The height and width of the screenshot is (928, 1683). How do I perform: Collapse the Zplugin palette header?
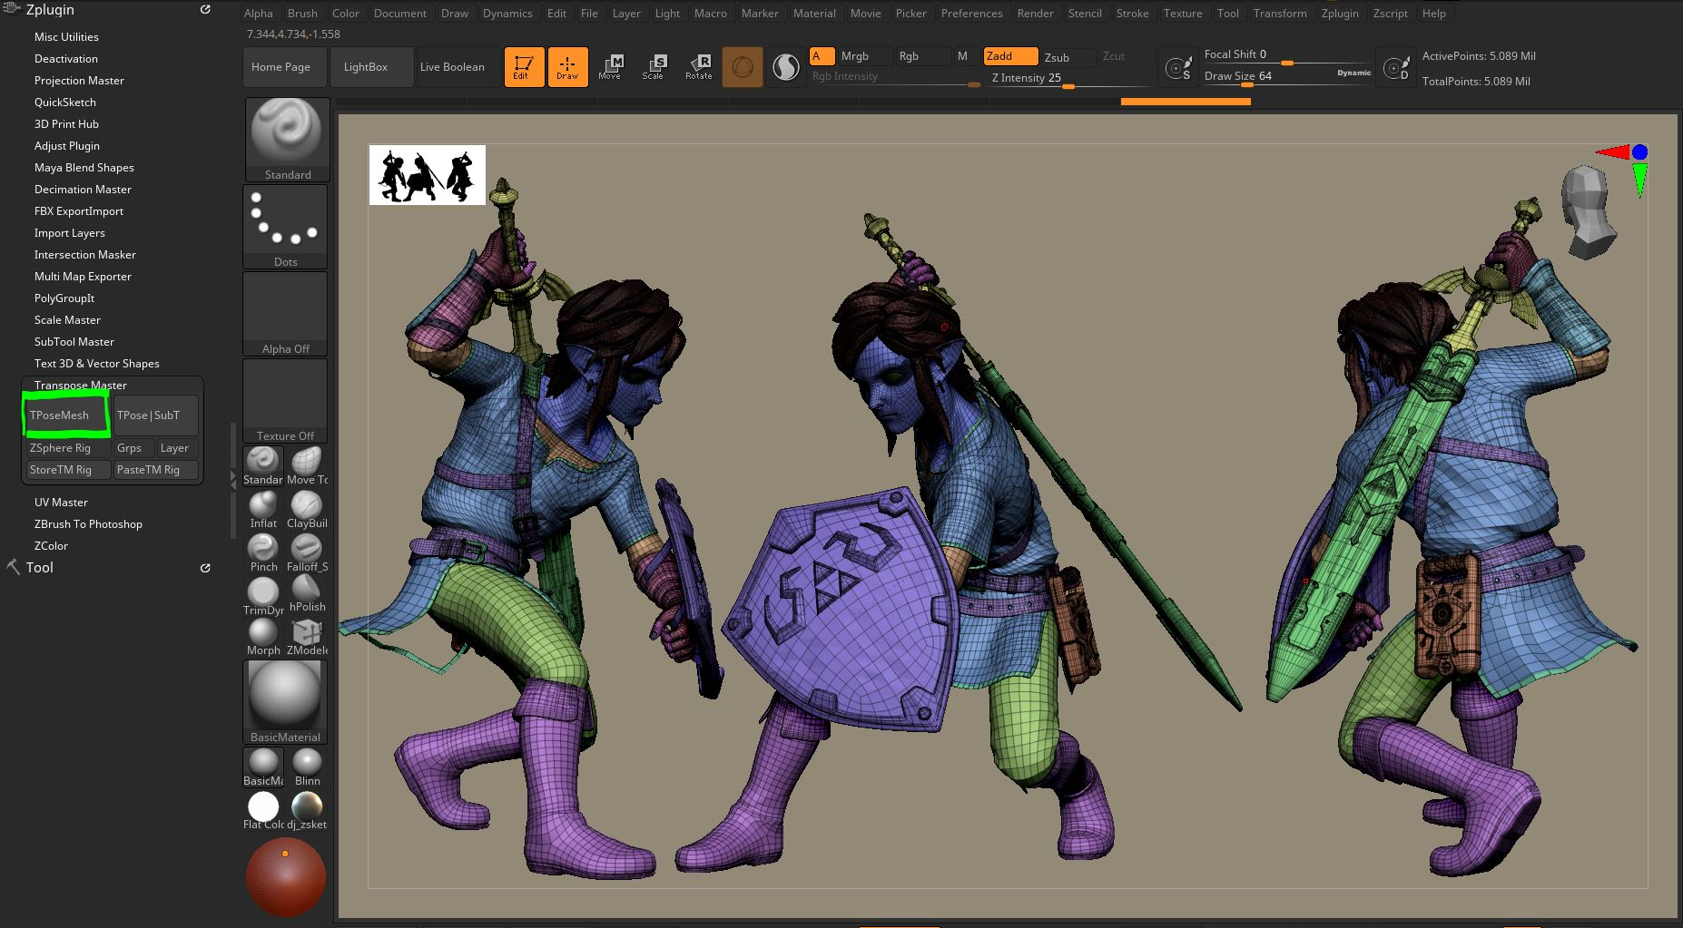pos(50,10)
